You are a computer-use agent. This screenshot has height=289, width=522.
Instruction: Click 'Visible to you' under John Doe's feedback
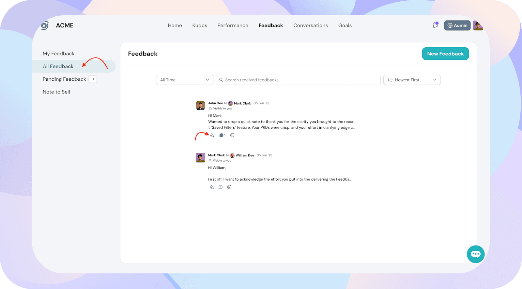point(223,108)
